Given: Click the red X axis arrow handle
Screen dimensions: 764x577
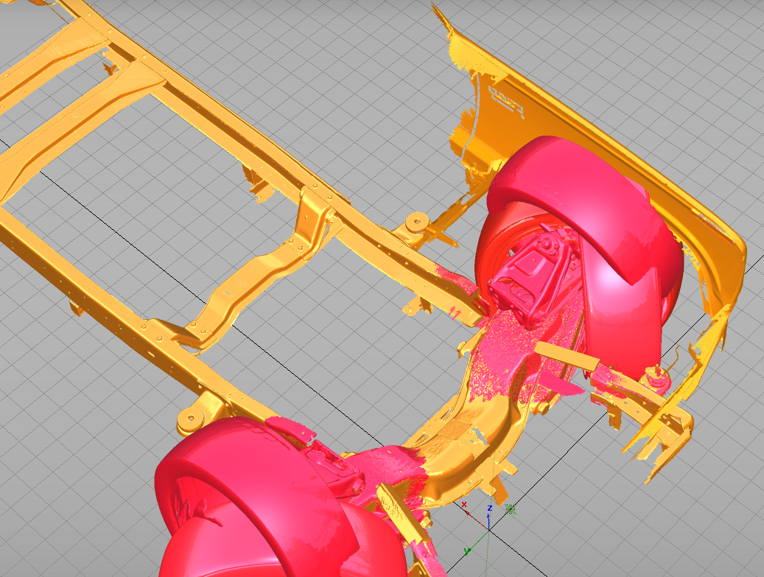Looking at the screenshot, I should pyautogui.click(x=469, y=513).
